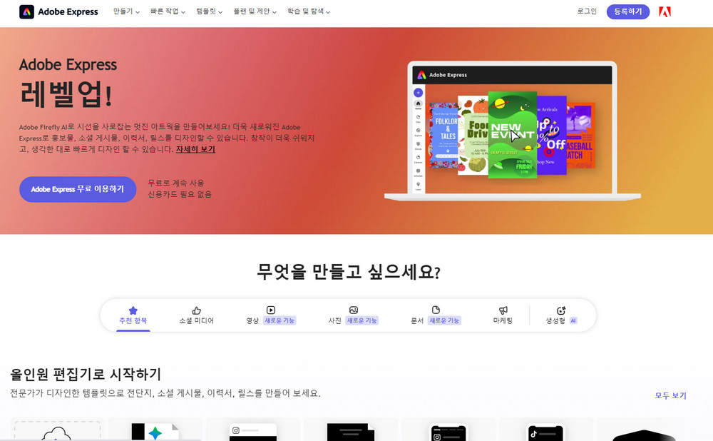Click the megaphone icon above 마케팅
Screen dimensions: 713x441
[503, 310]
